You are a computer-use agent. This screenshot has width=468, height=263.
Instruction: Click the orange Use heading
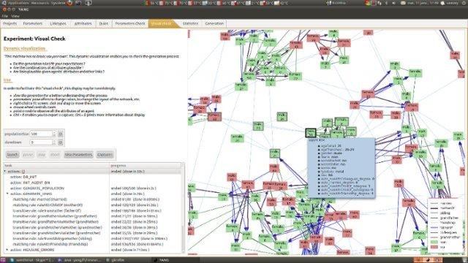(x=7, y=80)
